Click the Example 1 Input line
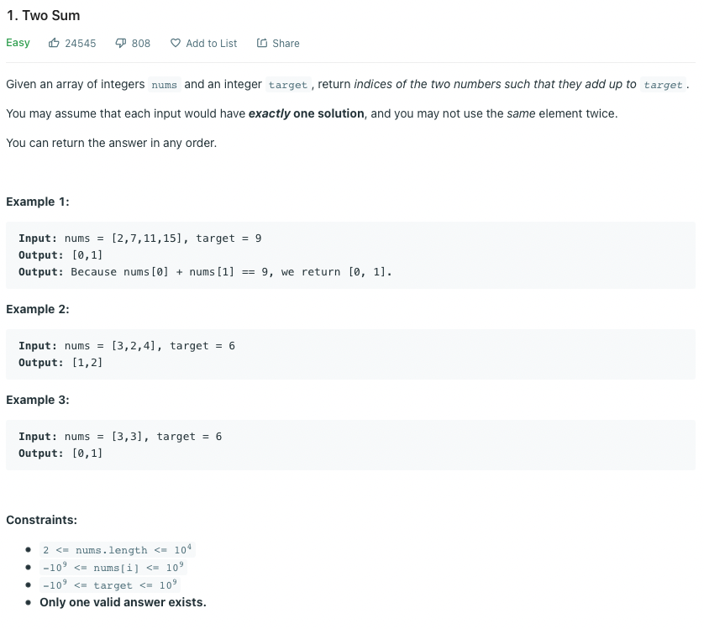This screenshot has width=704, height=629. [140, 238]
